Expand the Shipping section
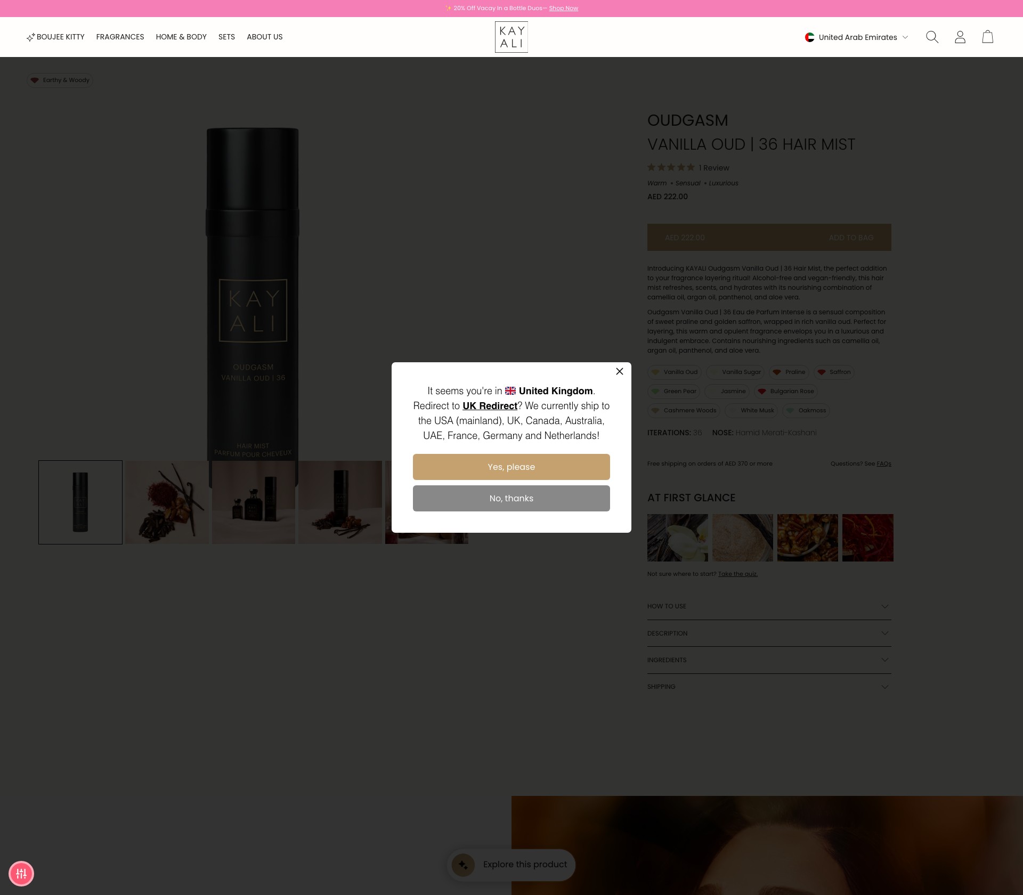1023x895 pixels. coord(769,687)
